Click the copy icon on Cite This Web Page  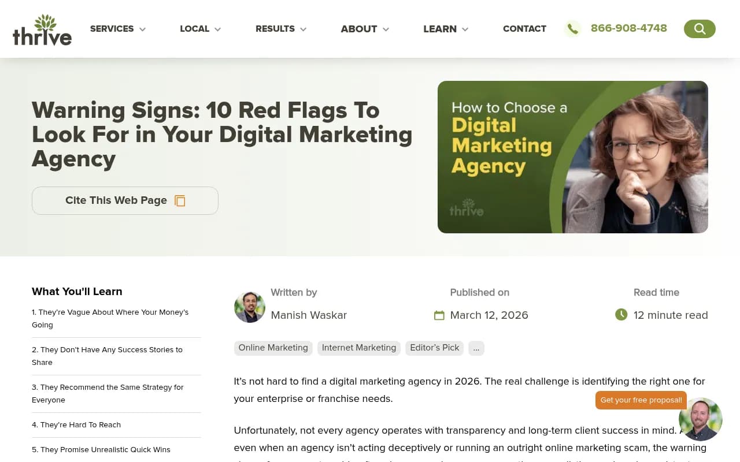coord(180,200)
